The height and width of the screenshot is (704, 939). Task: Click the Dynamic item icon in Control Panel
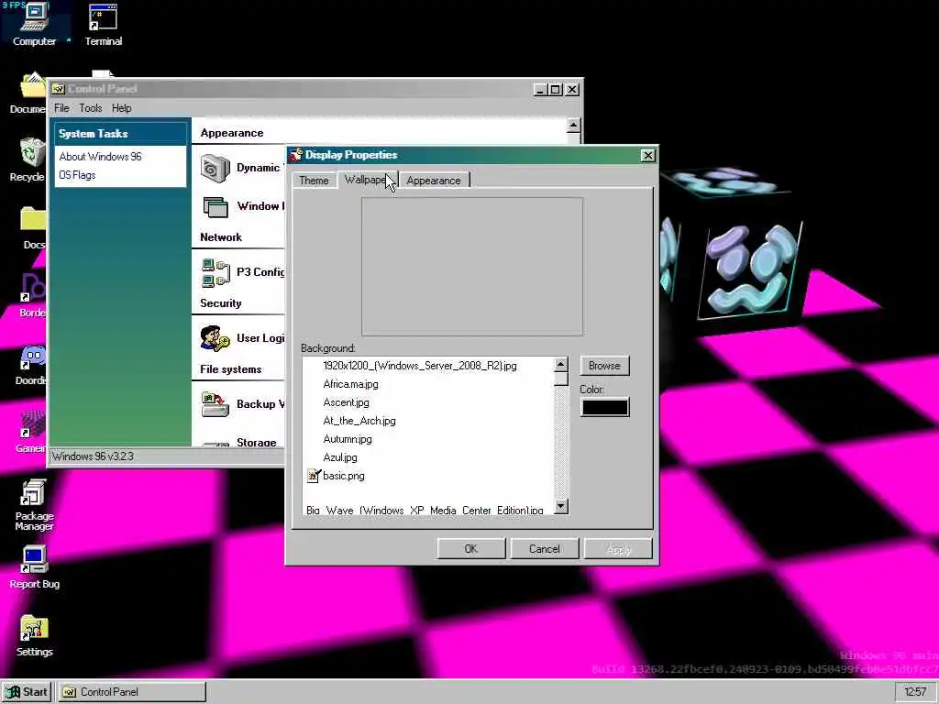[215, 169]
